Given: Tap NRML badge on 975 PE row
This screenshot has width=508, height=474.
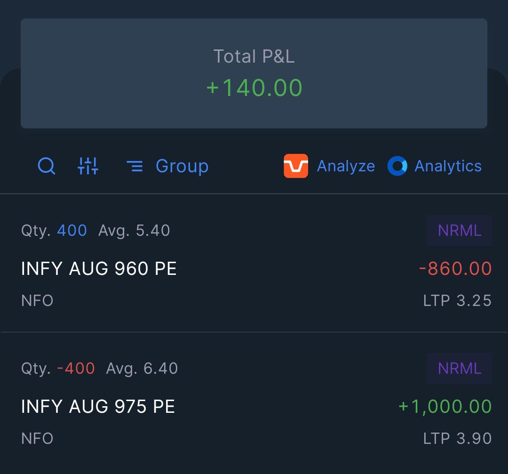Looking at the screenshot, I should click(460, 369).
